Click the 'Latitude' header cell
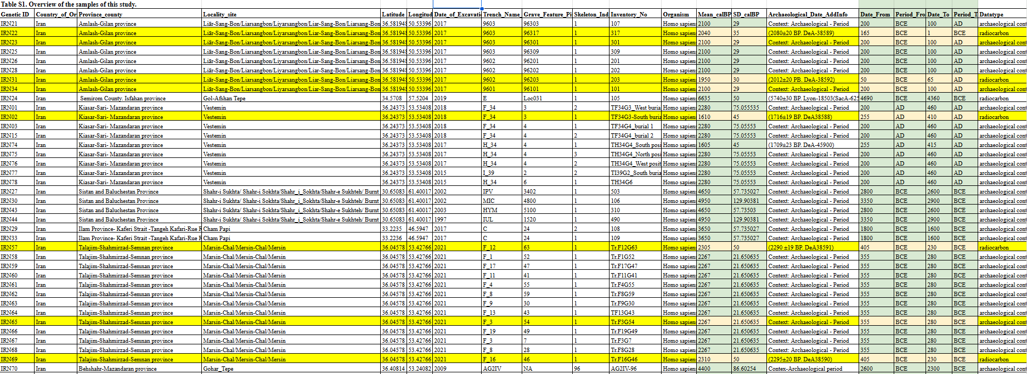The height and width of the screenshot is (374, 1027). (x=393, y=14)
